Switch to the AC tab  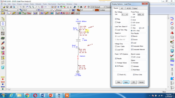click(122, 8)
